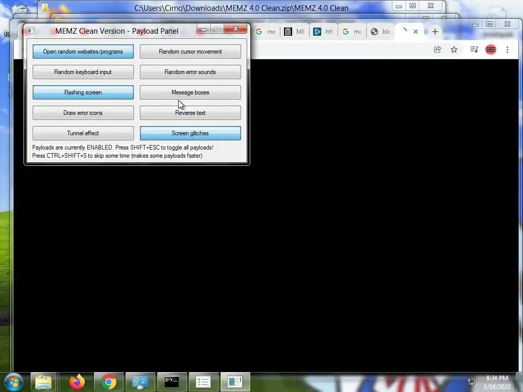Screen dimensions: 523x392
Task: Enable the Reverse text payload
Action: tap(190, 113)
